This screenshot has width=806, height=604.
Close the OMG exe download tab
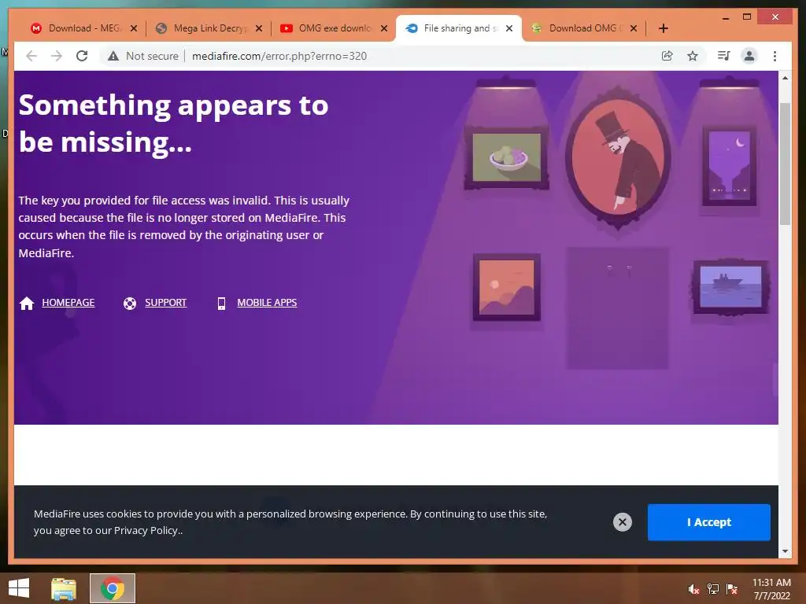[384, 28]
